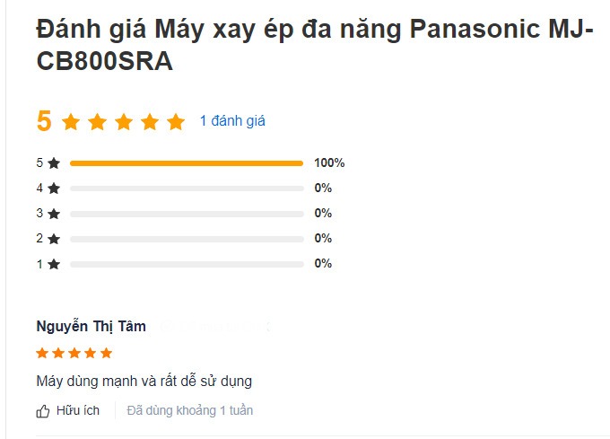The height and width of the screenshot is (439, 610).
Task: Click the review text "Máy dùng mạnh và rất dễ sử dụng"
Action: click(144, 381)
